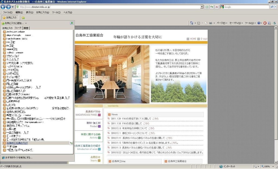Open the Protected Mode lock icon in status bar

(x=255, y=167)
